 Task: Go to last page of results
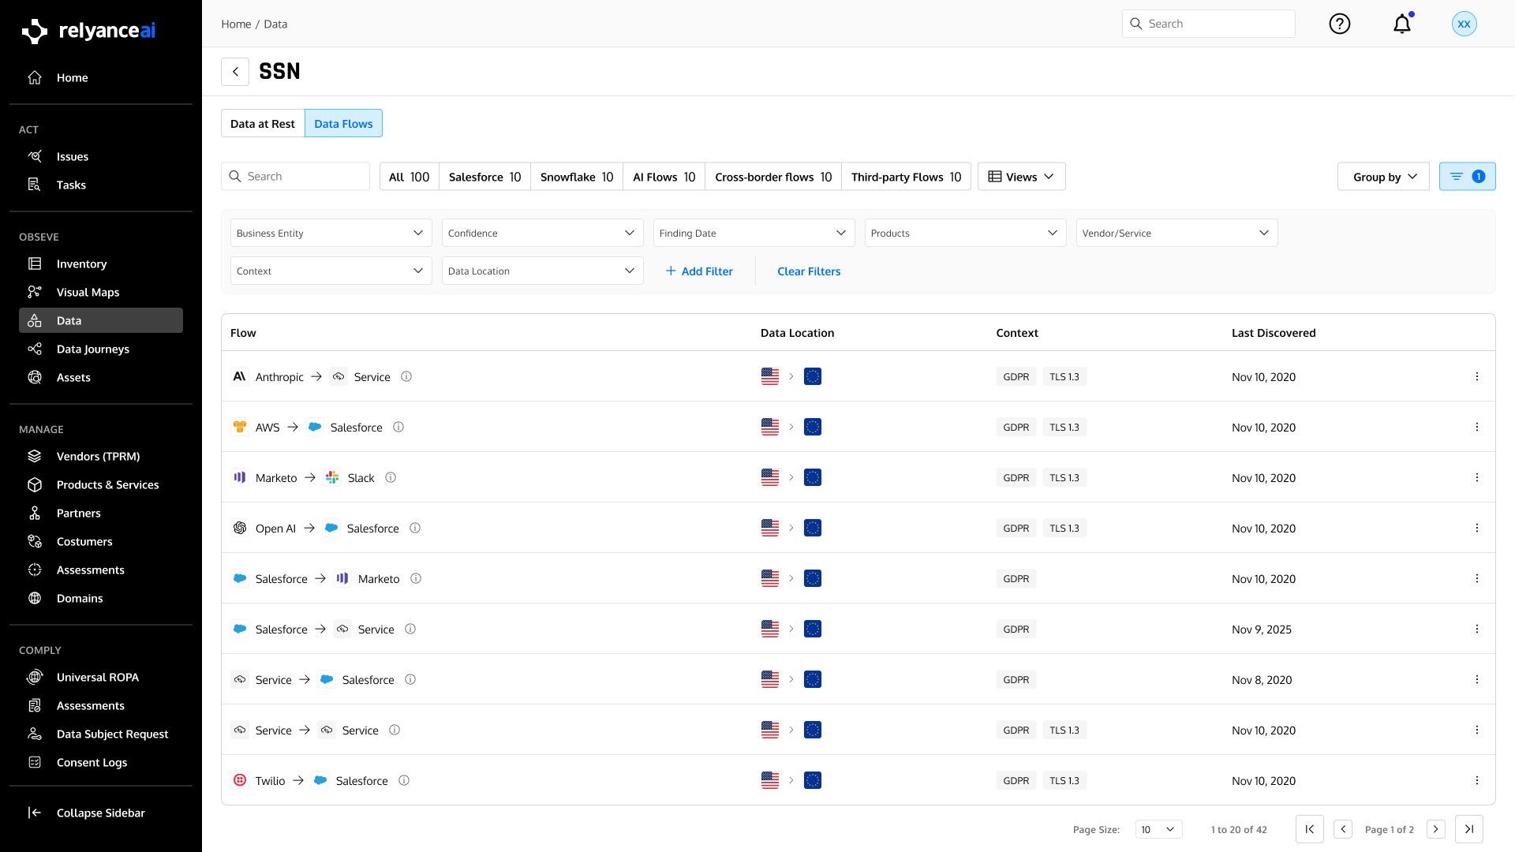pos(1468,829)
